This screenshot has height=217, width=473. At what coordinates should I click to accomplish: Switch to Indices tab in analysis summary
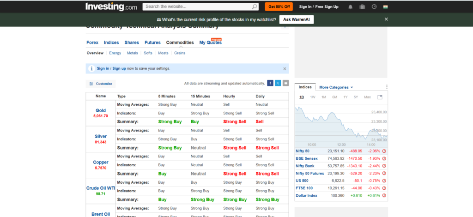pyautogui.click(x=111, y=42)
